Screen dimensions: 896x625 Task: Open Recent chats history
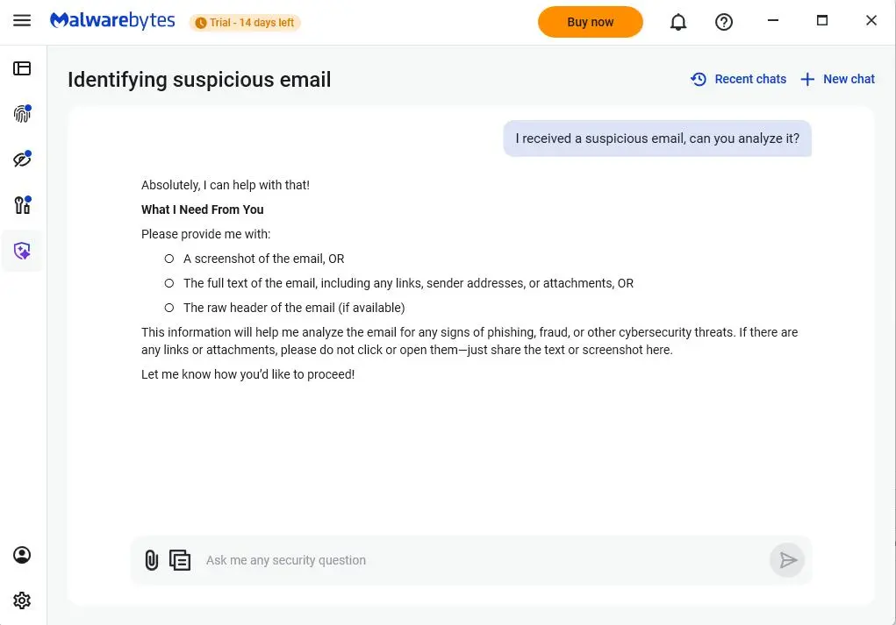(739, 79)
